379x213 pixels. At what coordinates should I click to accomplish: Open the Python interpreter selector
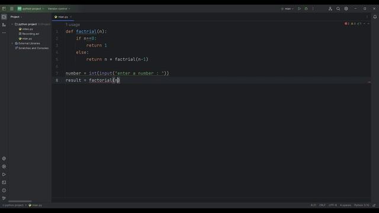click(362, 205)
